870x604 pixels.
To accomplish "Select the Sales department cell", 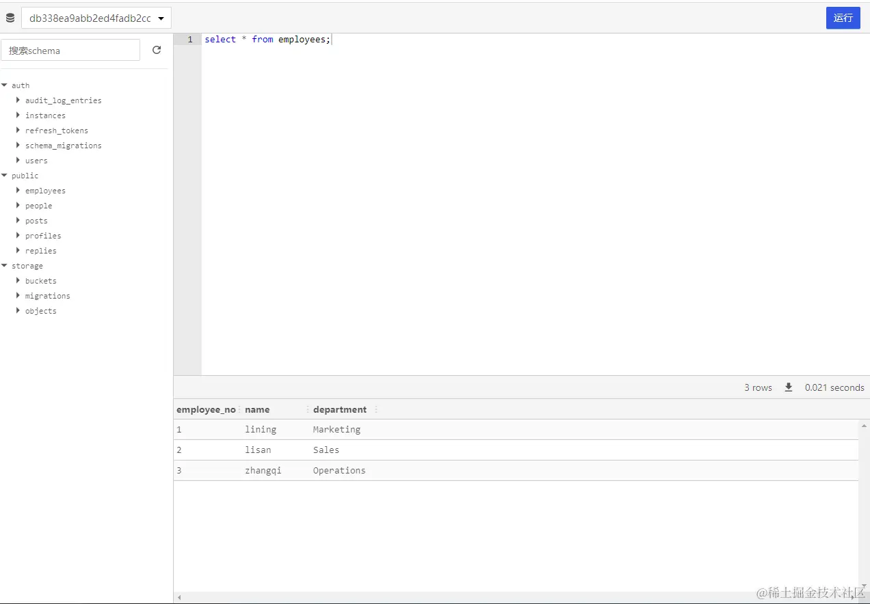I will coord(326,450).
